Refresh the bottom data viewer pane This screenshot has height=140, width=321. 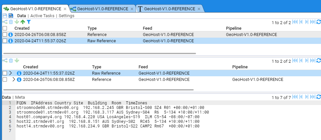click(318, 97)
